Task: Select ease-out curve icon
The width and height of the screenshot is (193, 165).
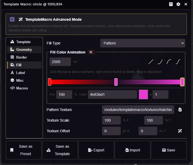Action: [169, 62]
